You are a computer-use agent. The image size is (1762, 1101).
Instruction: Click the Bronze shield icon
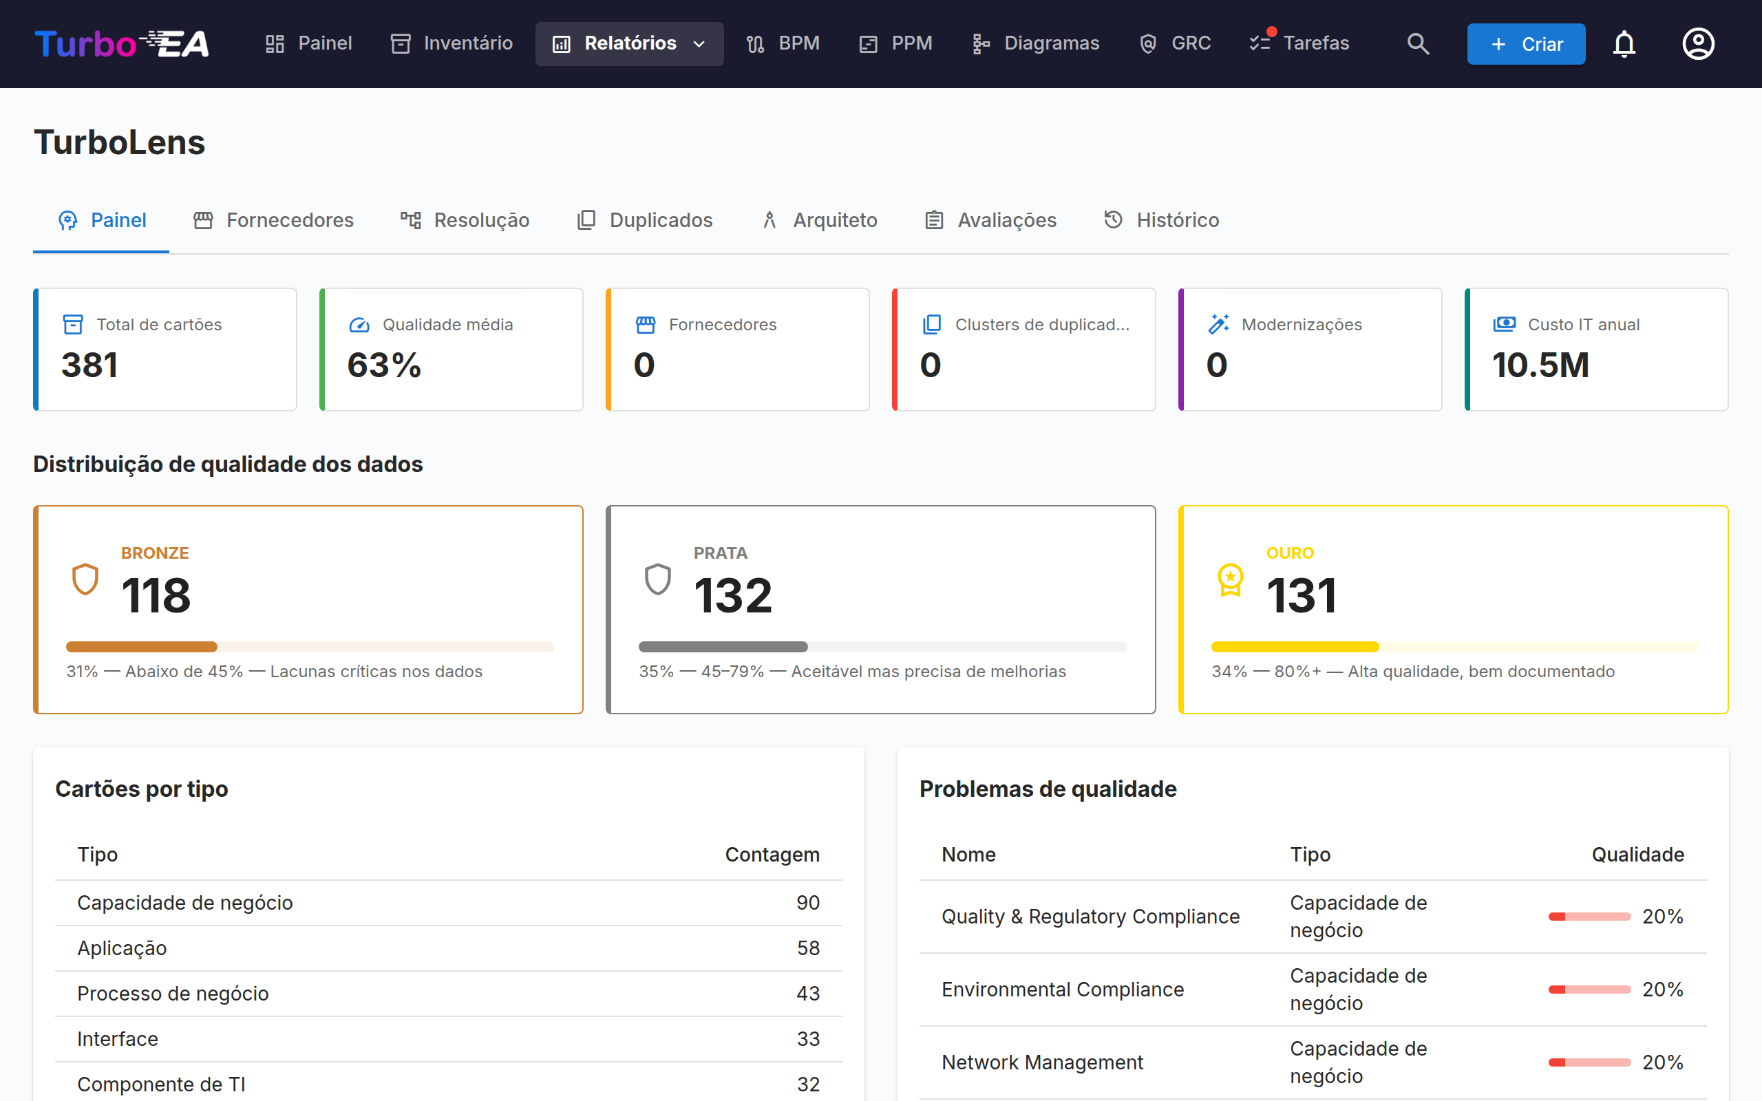click(85, 579)
